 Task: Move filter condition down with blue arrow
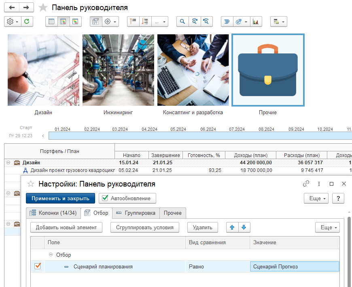(x=244, y=227)
